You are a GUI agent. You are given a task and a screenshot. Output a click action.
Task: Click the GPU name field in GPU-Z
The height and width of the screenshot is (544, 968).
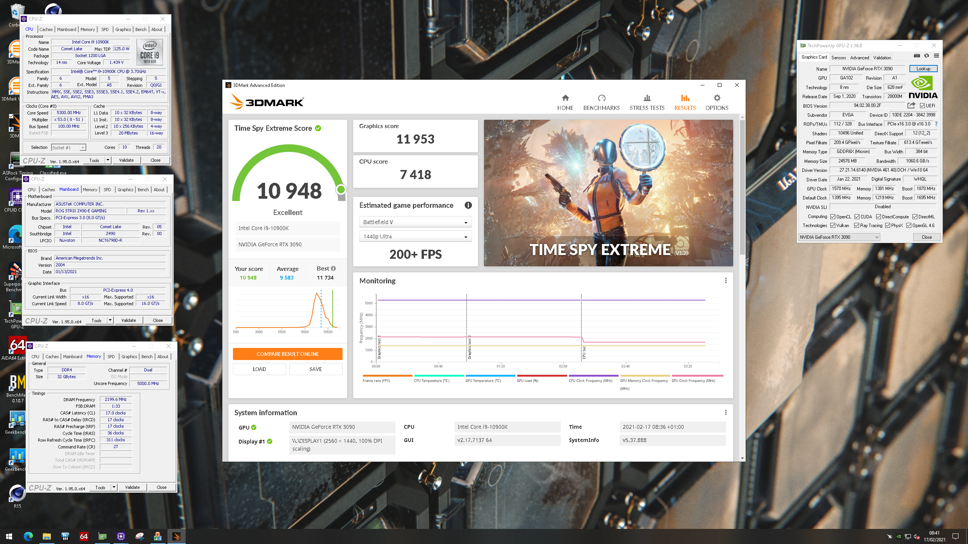tap(867, 68)
